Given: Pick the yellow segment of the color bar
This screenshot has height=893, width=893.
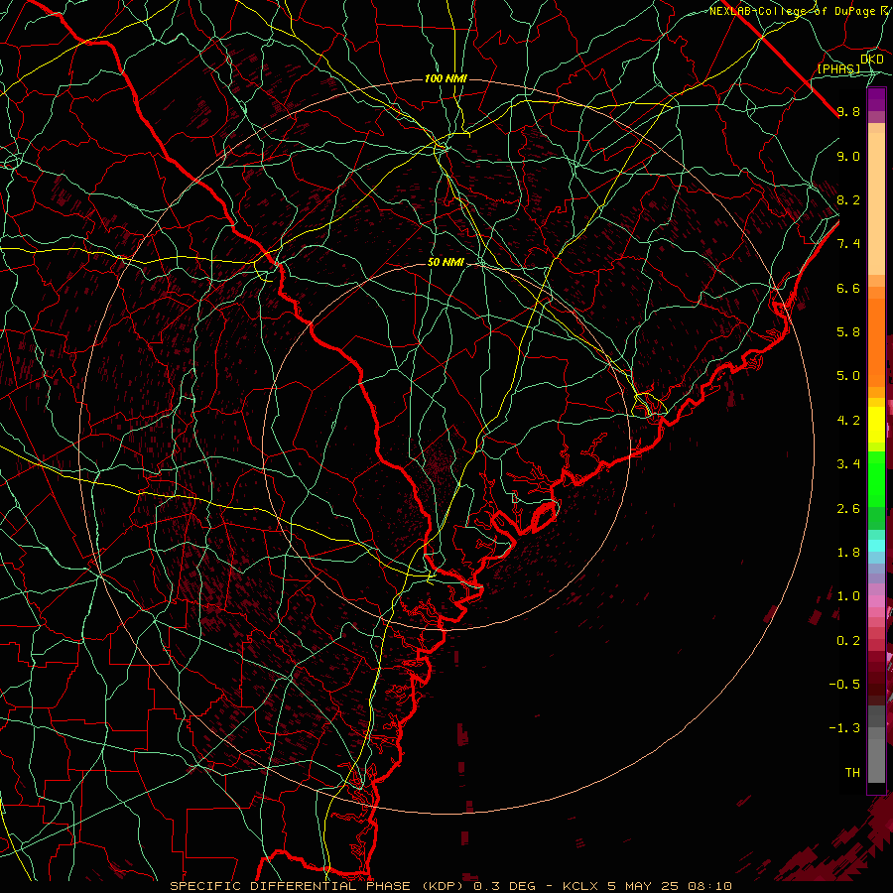Looking at the screenshot, I should coord(876,425).
